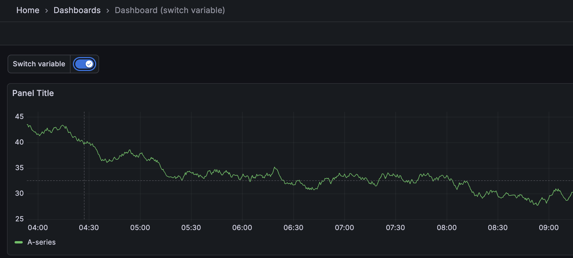
Task: Click the chevron right after Dashboards breadcrumb
Action: 108,11
